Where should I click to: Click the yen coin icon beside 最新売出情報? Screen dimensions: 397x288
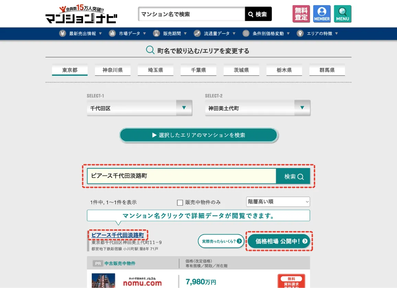point(62,34)
